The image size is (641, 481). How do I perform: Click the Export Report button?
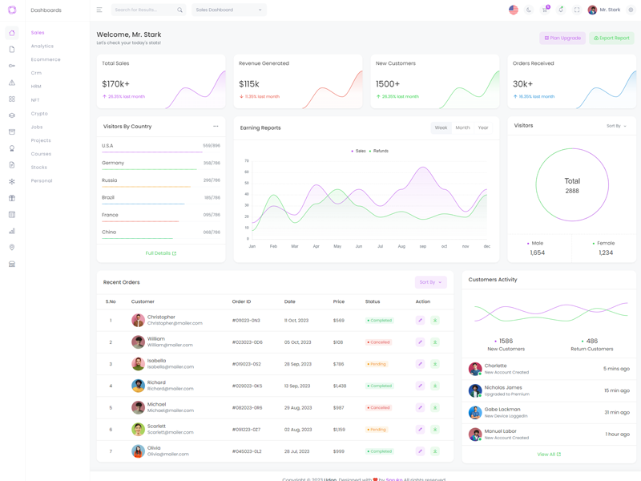click(x=611, y=38)
